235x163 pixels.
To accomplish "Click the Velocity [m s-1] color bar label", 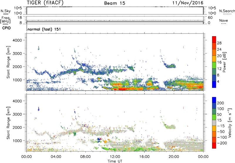I will pos(230,123).
